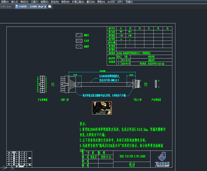Select the P1 connector label

(53, 84)
